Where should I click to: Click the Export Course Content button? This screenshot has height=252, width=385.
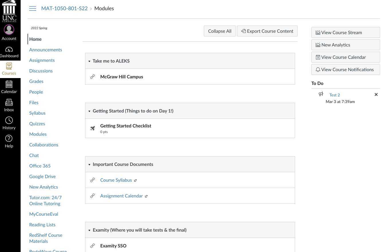point(267,31)
